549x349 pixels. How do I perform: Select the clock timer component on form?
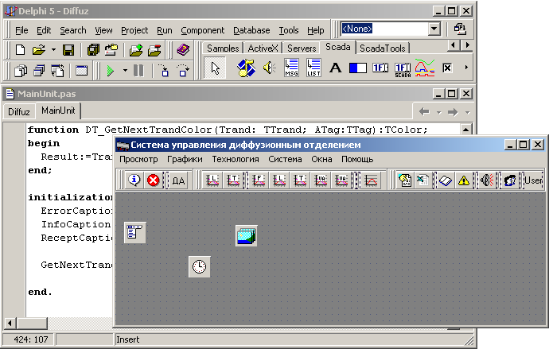click(199, 267)
